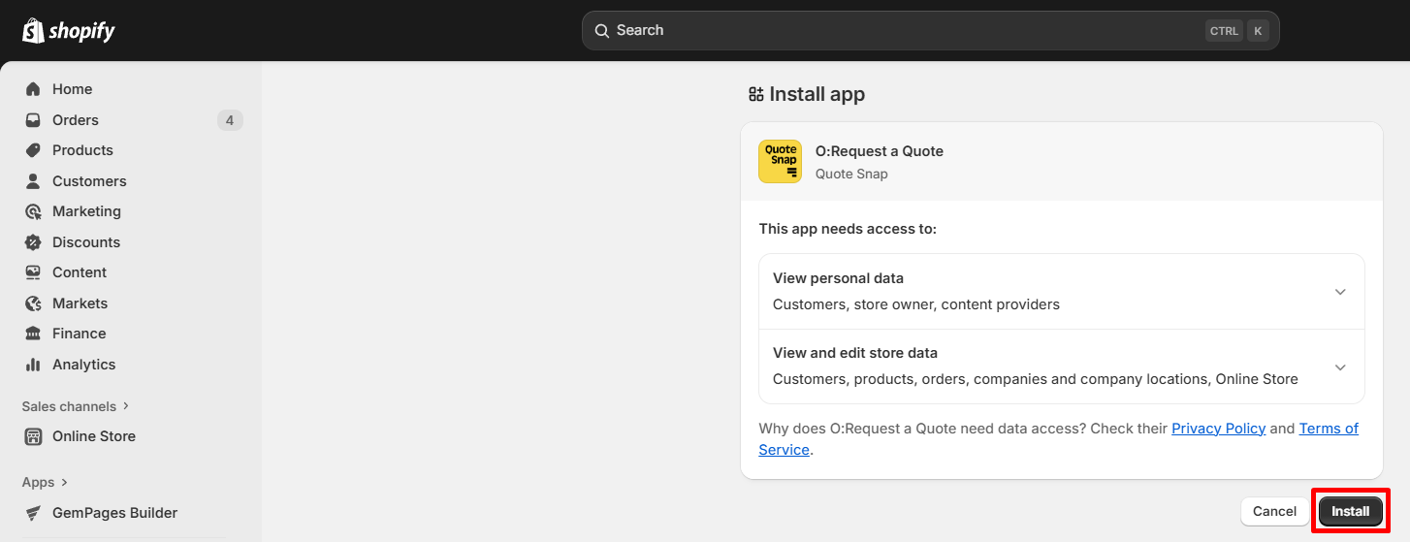Click the Search input field
The width and height of the screenshot is (1410, 542).
[x=902, y=31]
